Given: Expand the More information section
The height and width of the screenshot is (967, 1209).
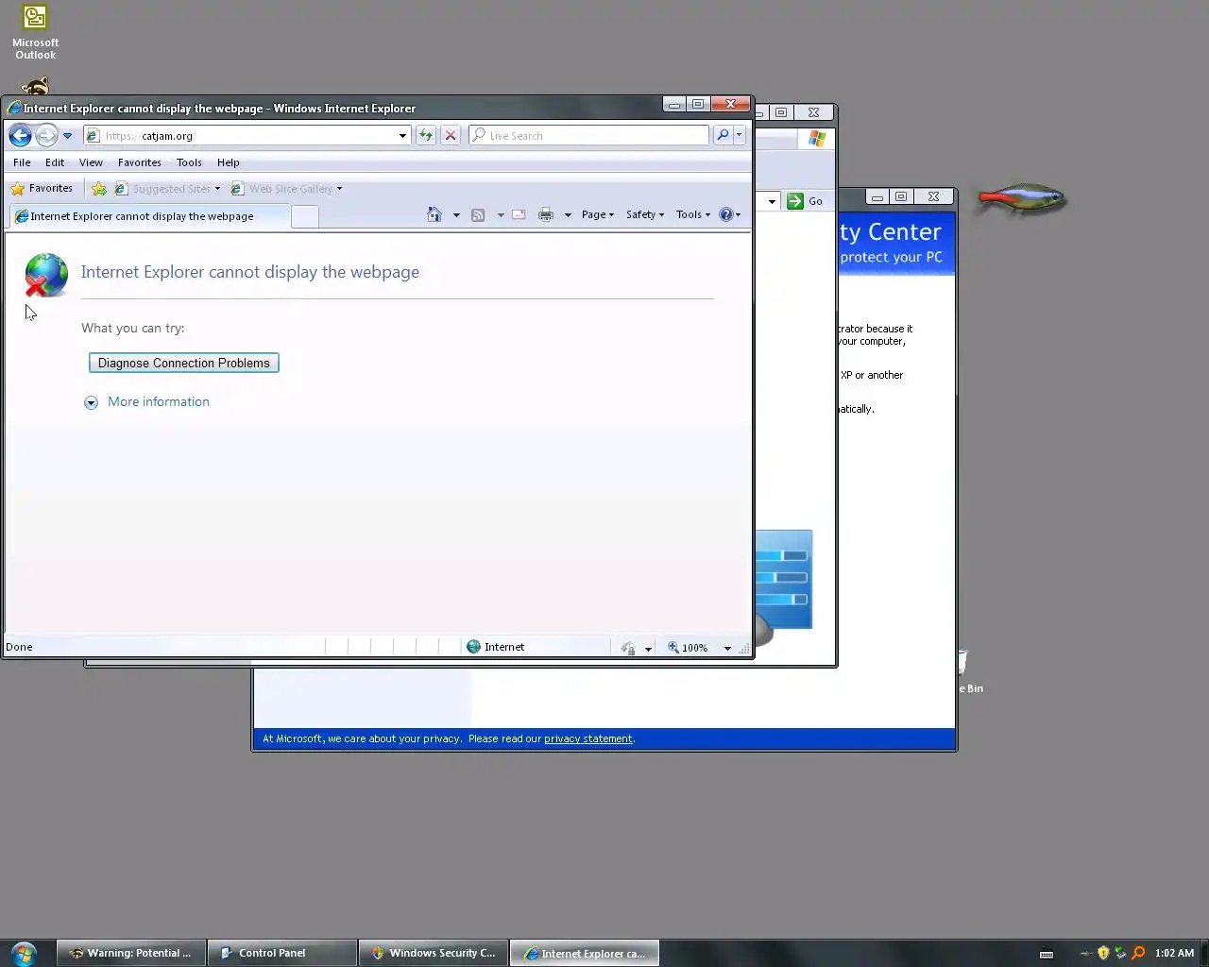Looking at the screenshot, I should pos(149,402).
